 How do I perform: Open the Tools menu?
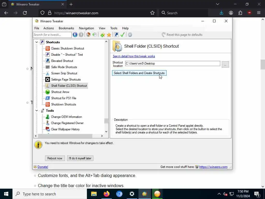click(x=114, y=28)
